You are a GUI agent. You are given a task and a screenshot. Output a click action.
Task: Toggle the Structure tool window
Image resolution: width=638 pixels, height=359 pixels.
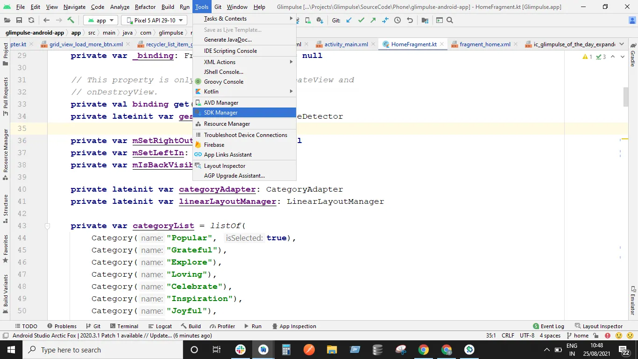6,205
